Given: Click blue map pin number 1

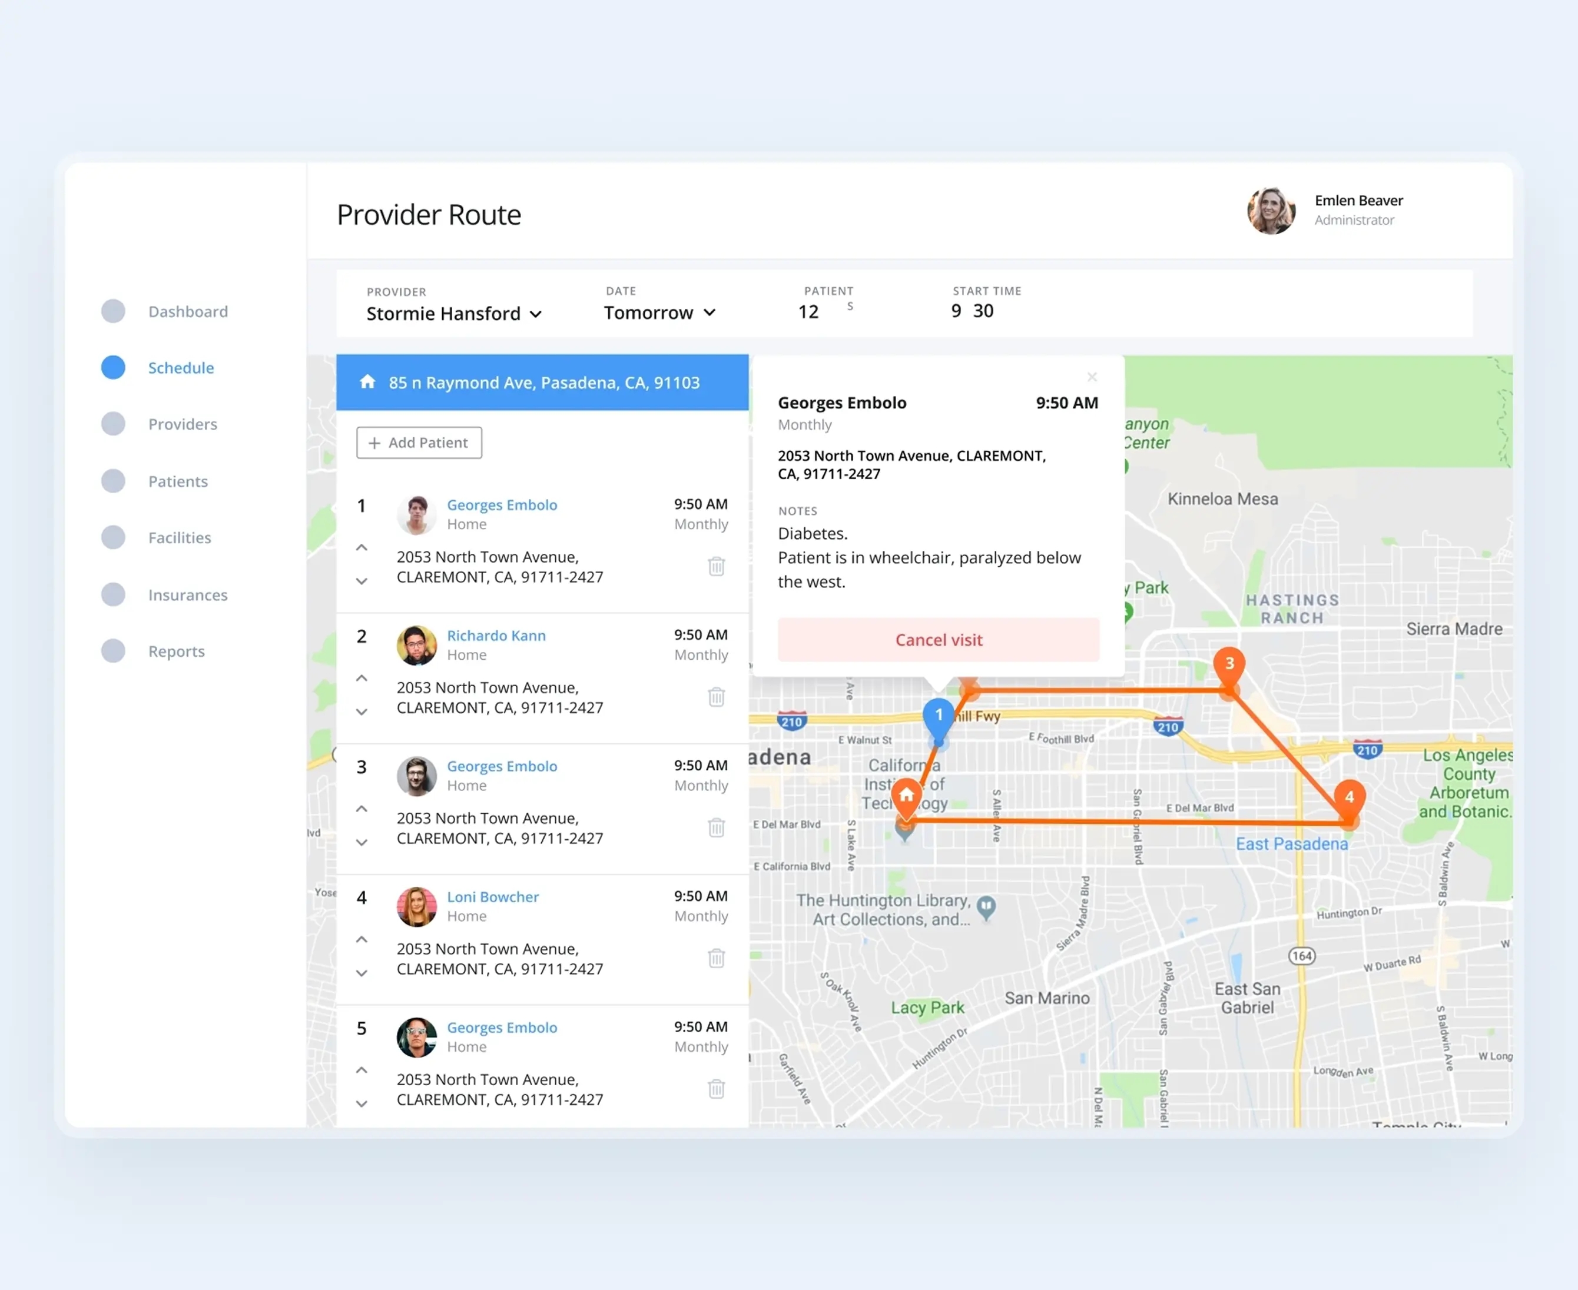Looking at the screenshot, I should pos(938,715).
